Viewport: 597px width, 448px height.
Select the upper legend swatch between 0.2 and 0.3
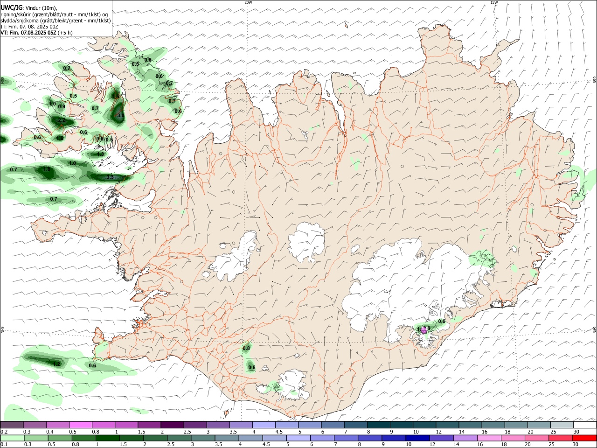pyautogui.click(x=12, y=425)
